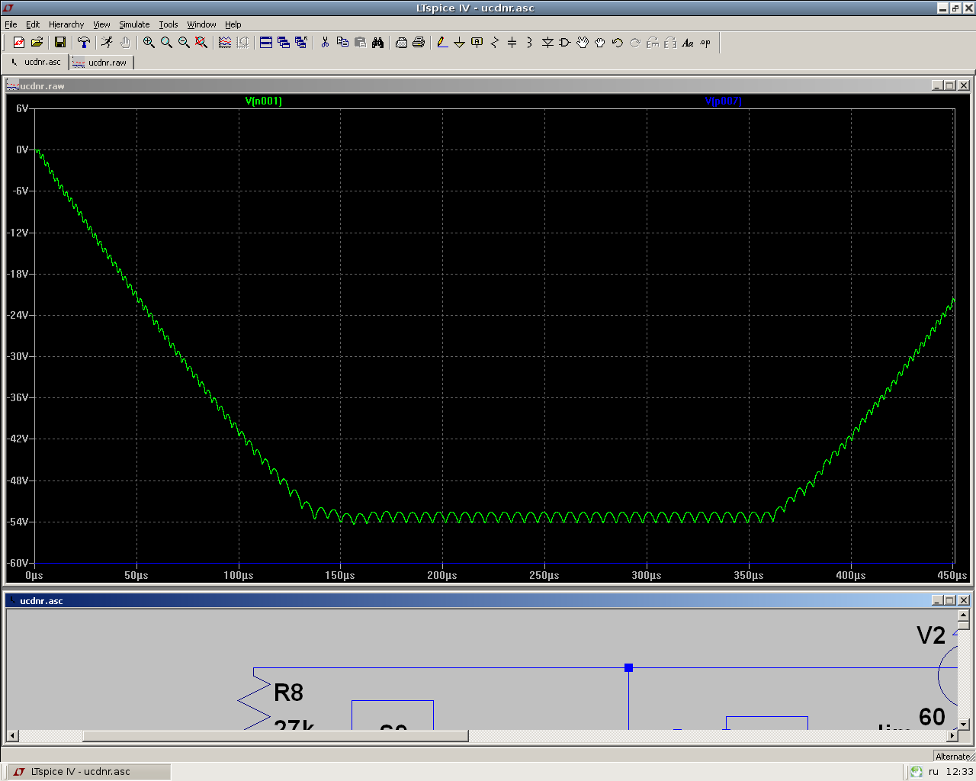Viewport: 976px width, 781px height.
Task: Click the Undo arrow icon
Action: [618, 43]
